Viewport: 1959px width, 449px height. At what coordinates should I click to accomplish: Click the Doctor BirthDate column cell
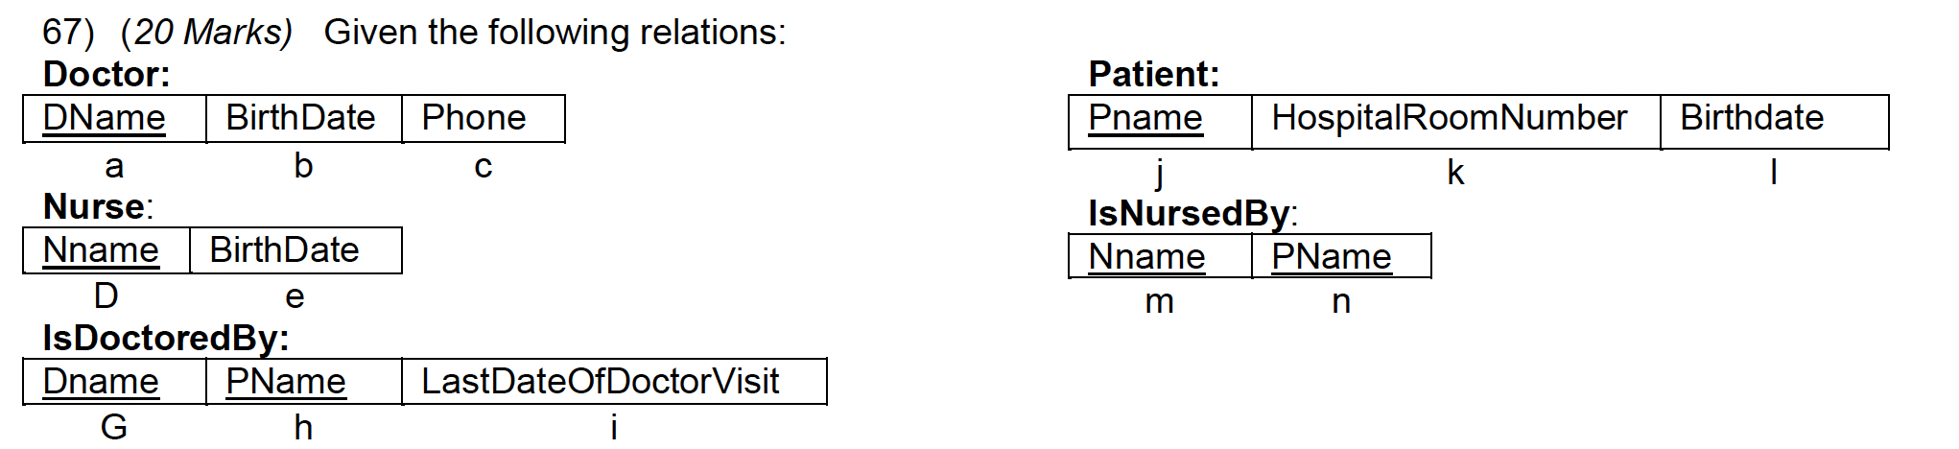[303, 118]
